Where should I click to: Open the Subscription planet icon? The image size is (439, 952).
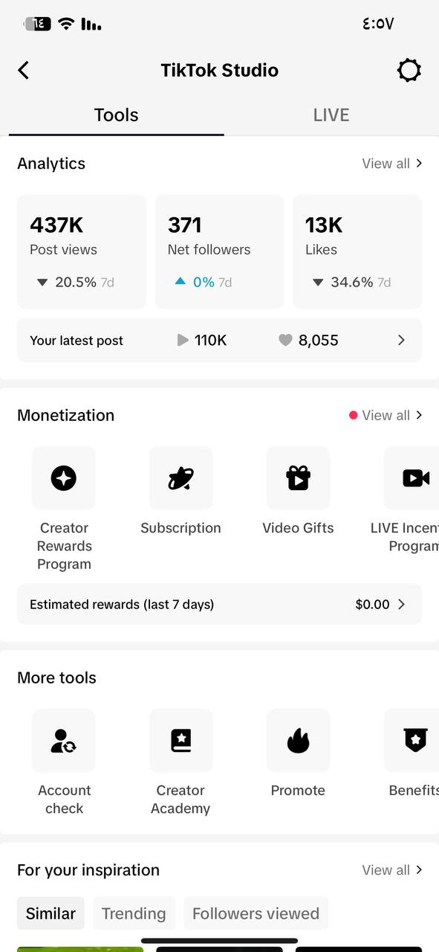coord(181,478)
